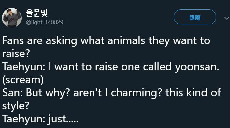Click the word 'animals' in the first line
Viewport: 230px width, 128px height.
(126, 40)
